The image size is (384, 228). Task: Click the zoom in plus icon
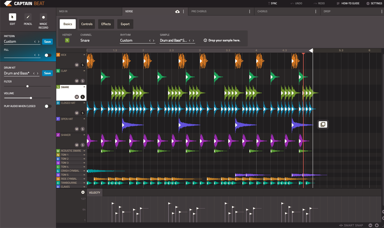(377, 225)
